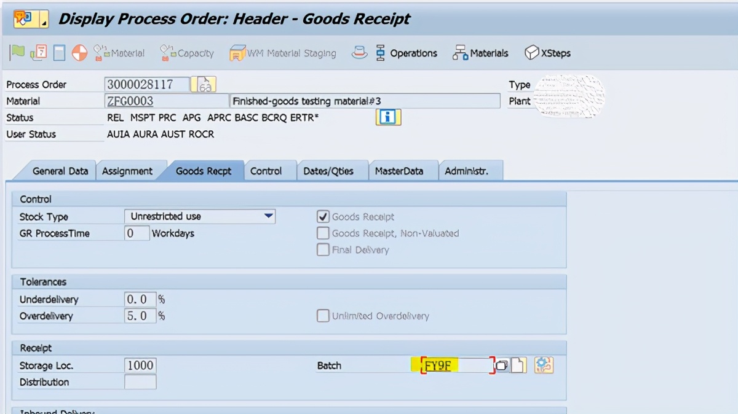Open the Material overview from the toolbar
Image resolution: width=738 pixels, height=414 pixels.
(119, 53)
